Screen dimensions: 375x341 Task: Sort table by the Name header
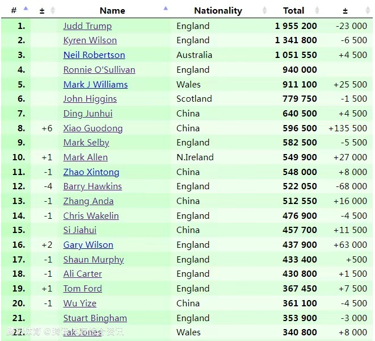[x=112, y=10]
